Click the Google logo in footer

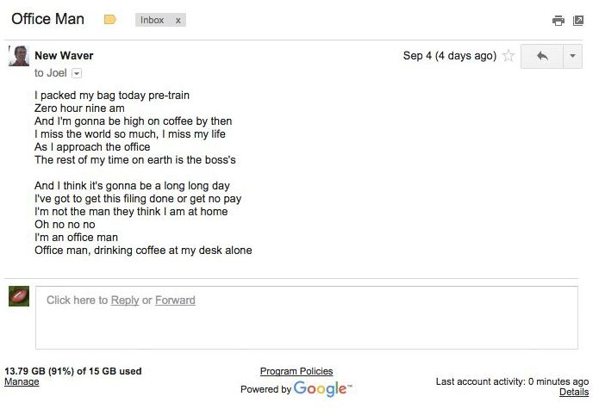[x=322, y=388]
